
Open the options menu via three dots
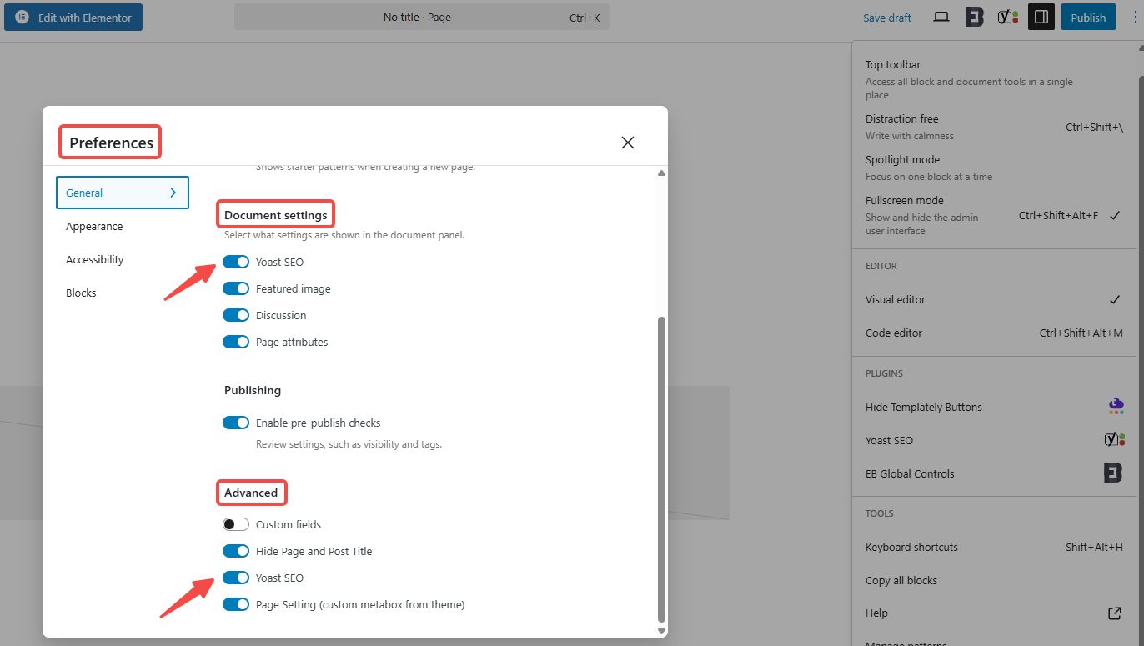pos(1137,17)
